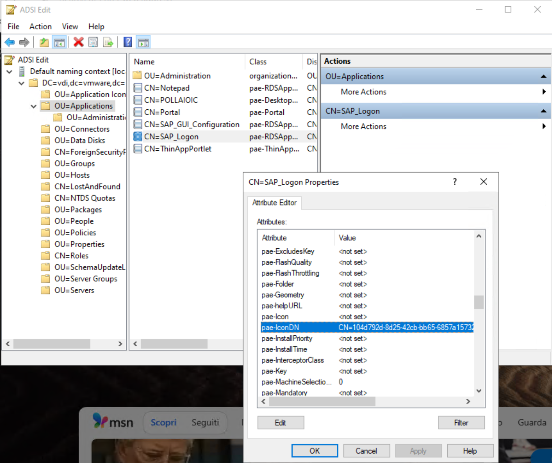Open Properties from the toolbar icon
This screenshot has height=463, width=552.
point(93,42)
